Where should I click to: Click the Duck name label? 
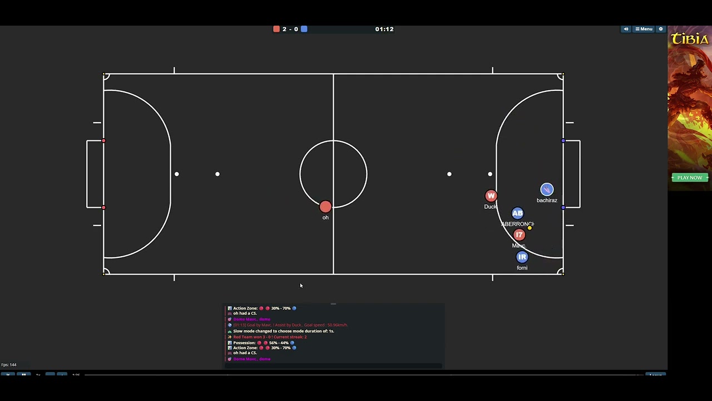[x=490, y=207]
